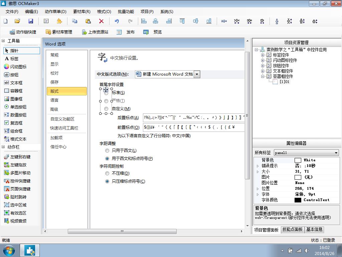Screen dimensions: 342x257
Task: Select 用于西文和标点符号(P) radio button
Action: click(x=107, y=158)
